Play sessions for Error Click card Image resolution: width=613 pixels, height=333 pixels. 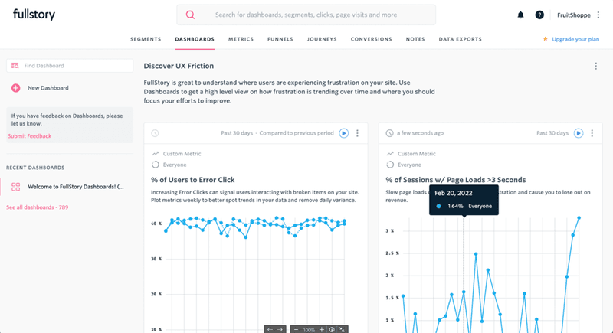[x=343, y=133]
